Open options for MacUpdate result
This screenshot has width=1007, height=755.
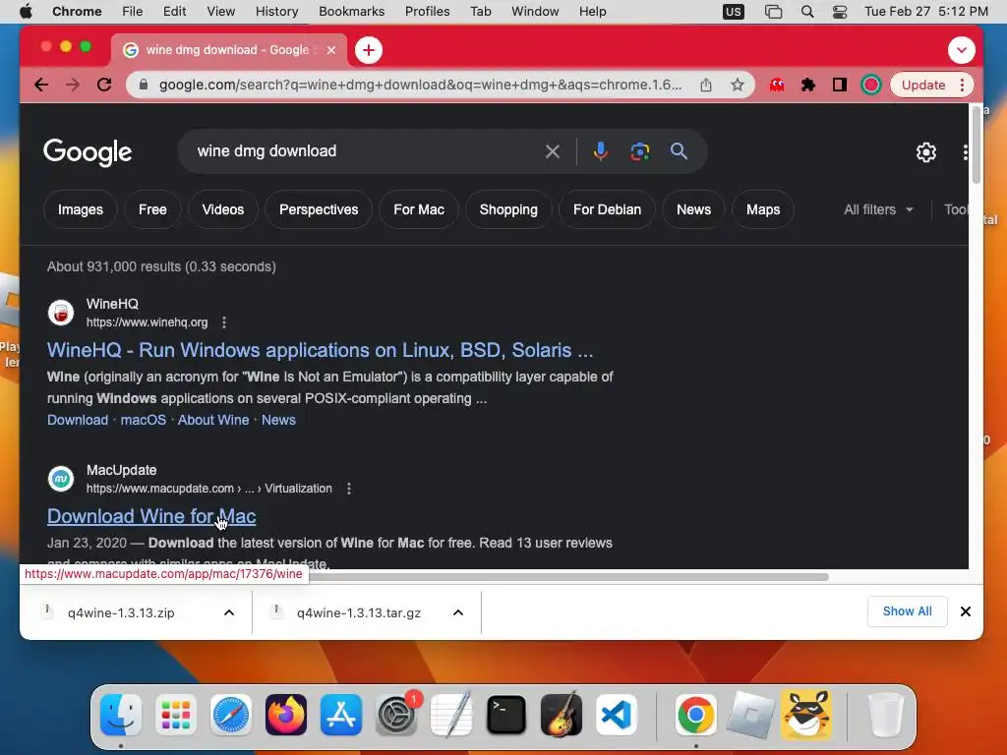click(349, 489)
